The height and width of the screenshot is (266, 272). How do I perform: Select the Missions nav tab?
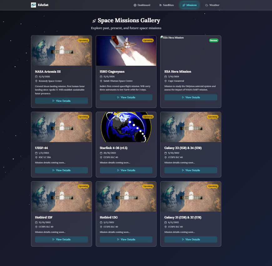pyautogui.click(x=189, y=5)
